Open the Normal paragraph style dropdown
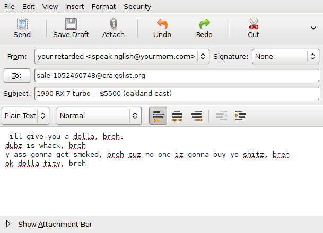The height and width of the screenshot is (233, 323). (99, 115)
